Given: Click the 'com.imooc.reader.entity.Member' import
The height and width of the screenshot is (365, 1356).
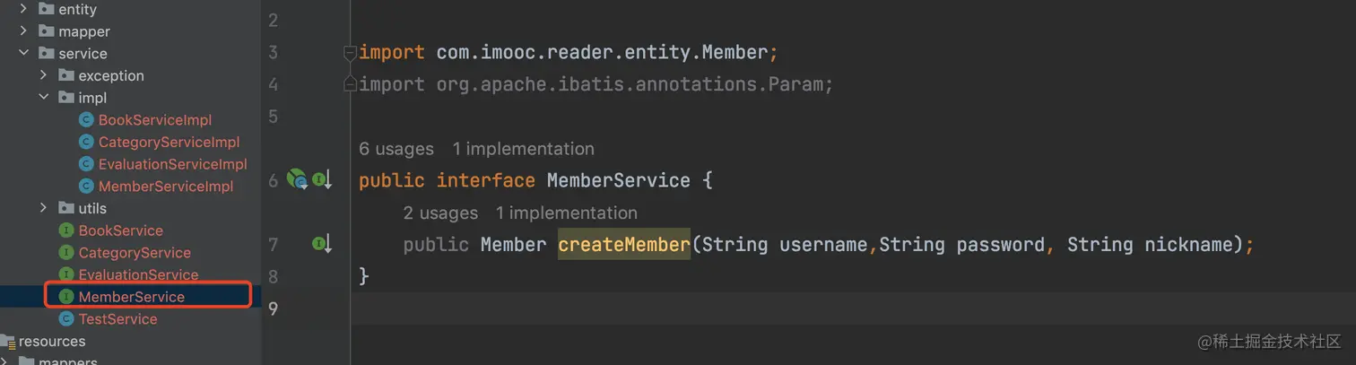Looking at the screenshot, I should tap(602, 53).
